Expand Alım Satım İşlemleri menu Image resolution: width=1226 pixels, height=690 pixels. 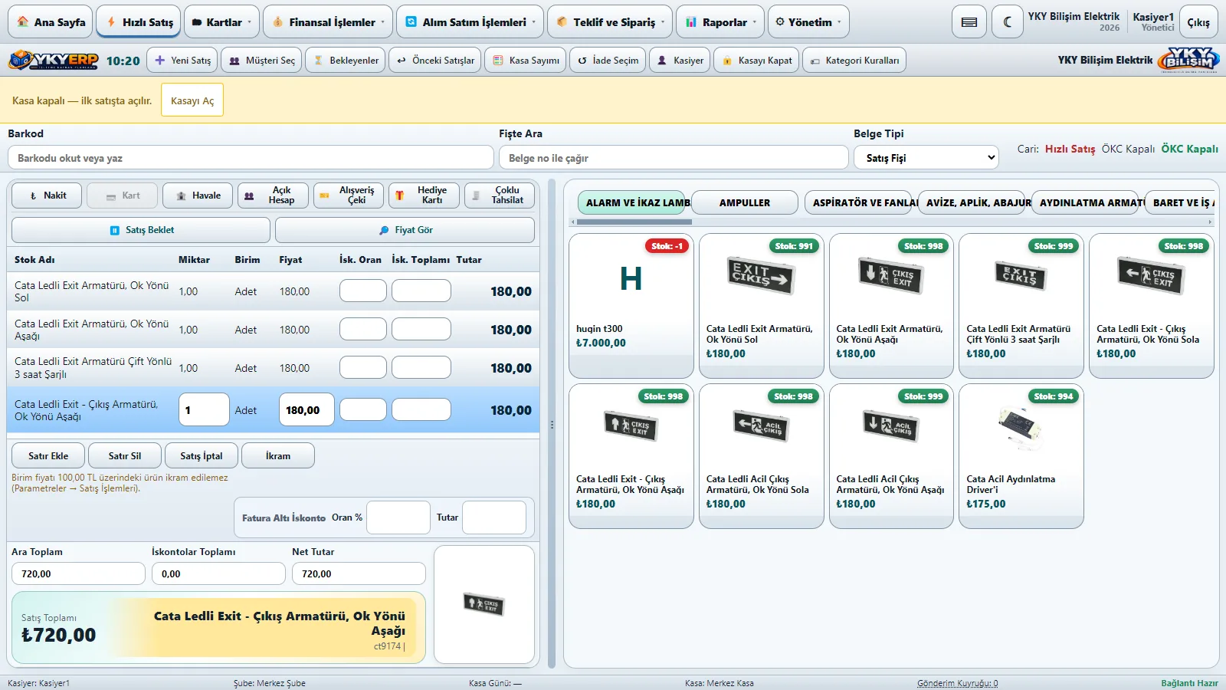click(470, 22)
